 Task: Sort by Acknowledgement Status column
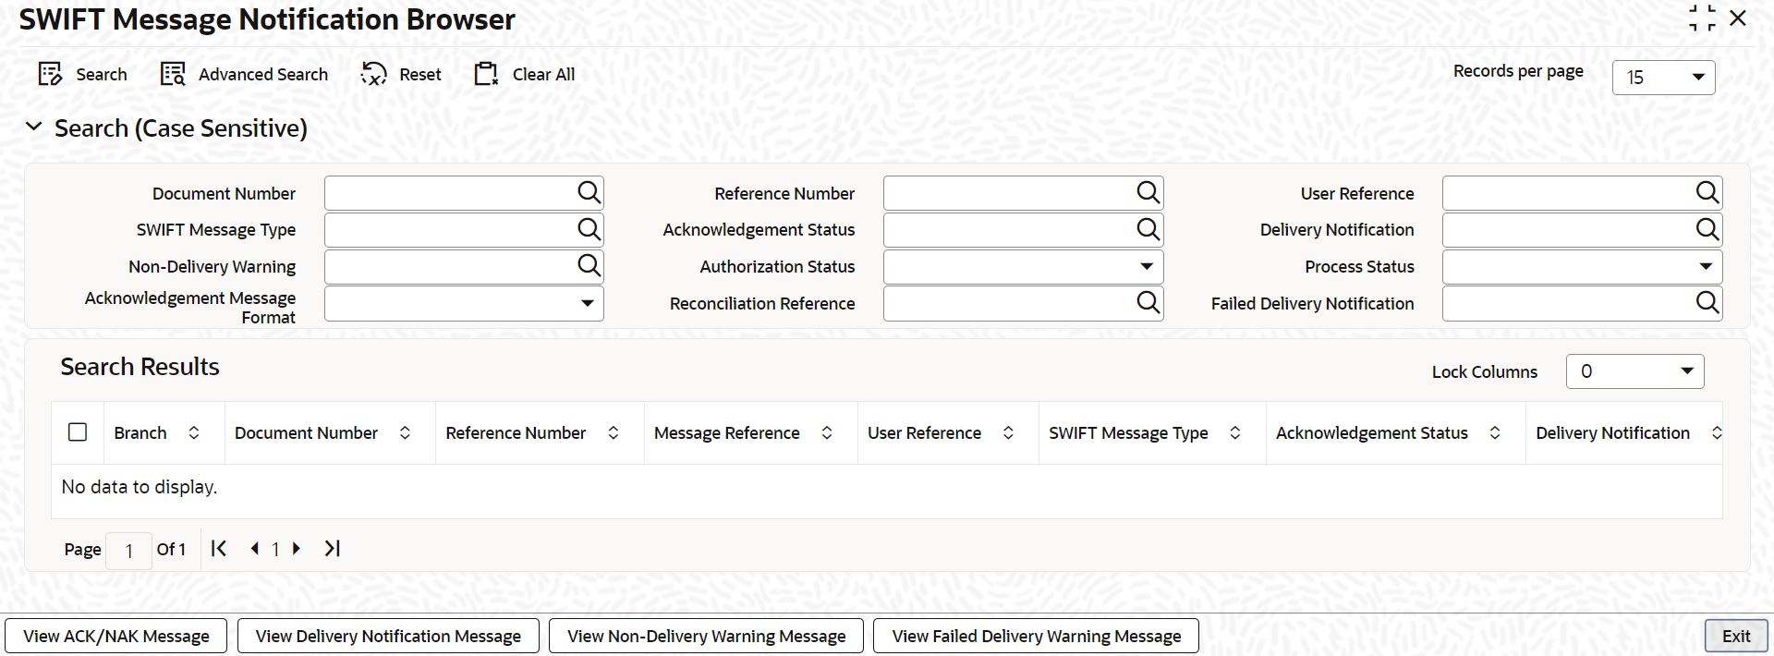click(1494, 432)
